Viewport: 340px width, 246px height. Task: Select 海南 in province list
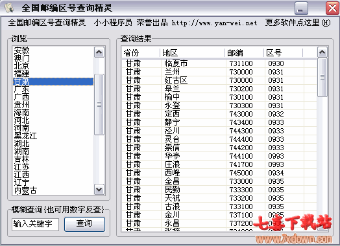pyautogui.click(x=53, y=113)
